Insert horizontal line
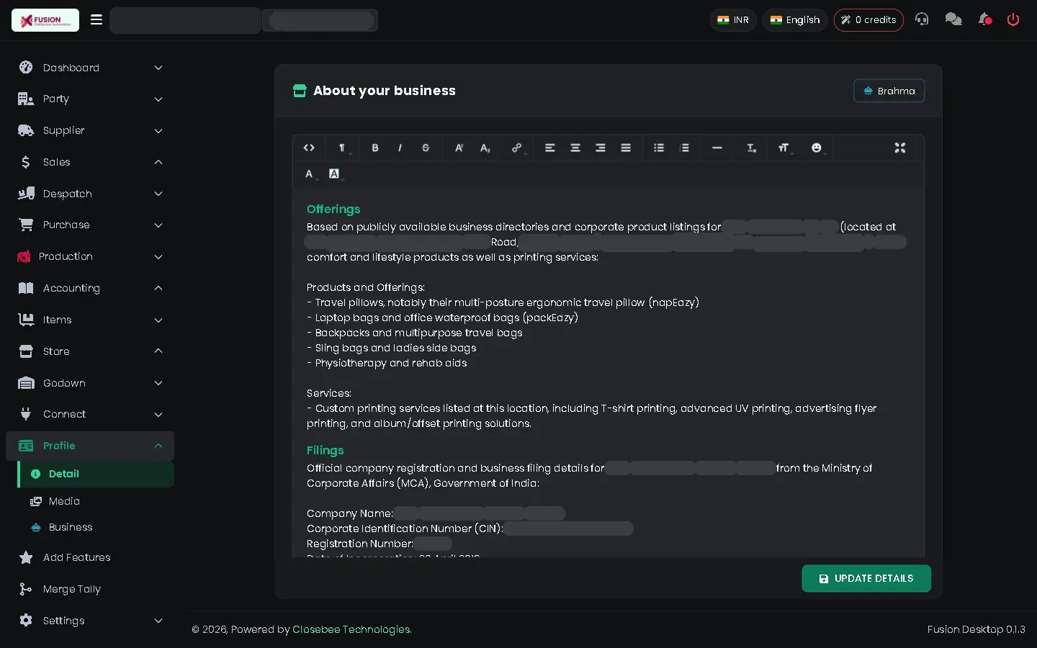The height and width of the screenshot is (648, 1037). point(717,148)
